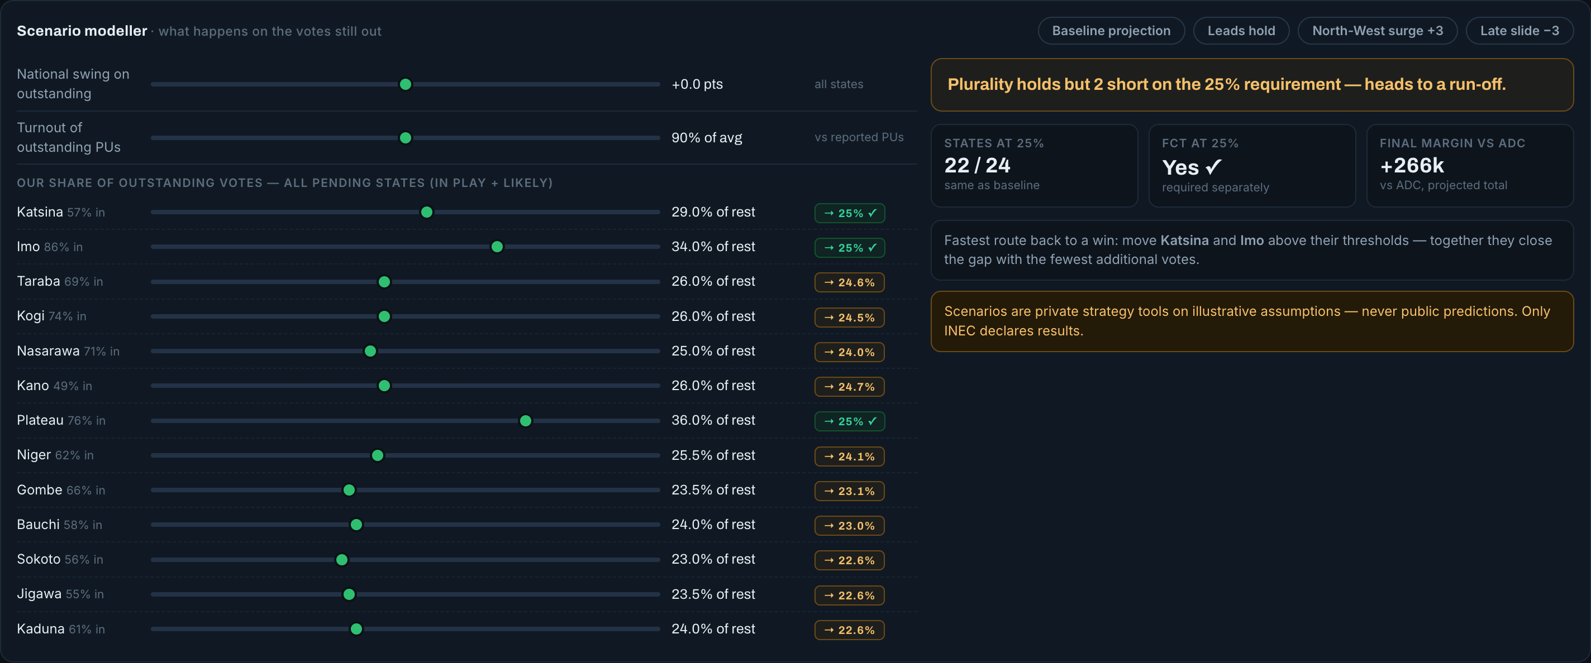Click the Imo share slider knob
1591x663 pixels.
[497, 247]
